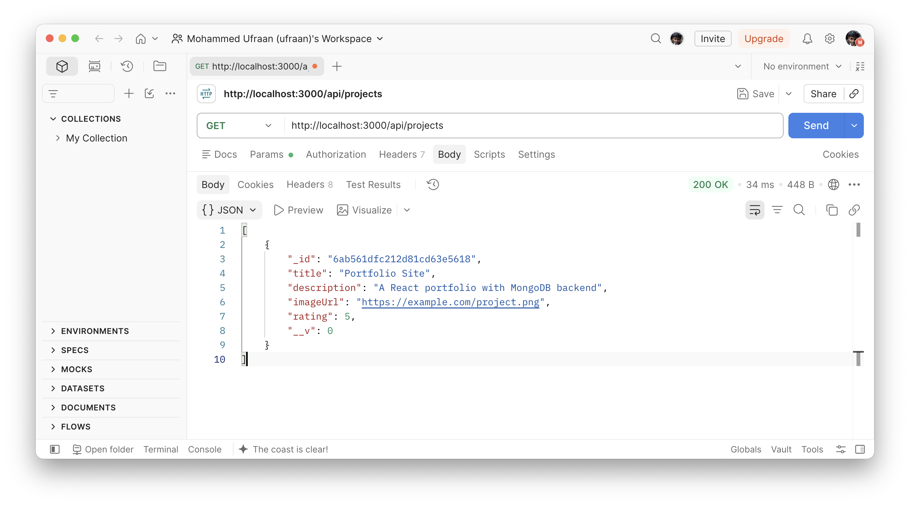910x506 pixels.
Task: Expand the ENVIRONMENTS section
Action: pos(95,331)
